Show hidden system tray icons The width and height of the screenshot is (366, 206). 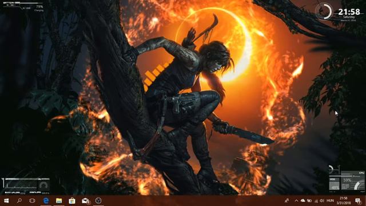click(296, 201)
